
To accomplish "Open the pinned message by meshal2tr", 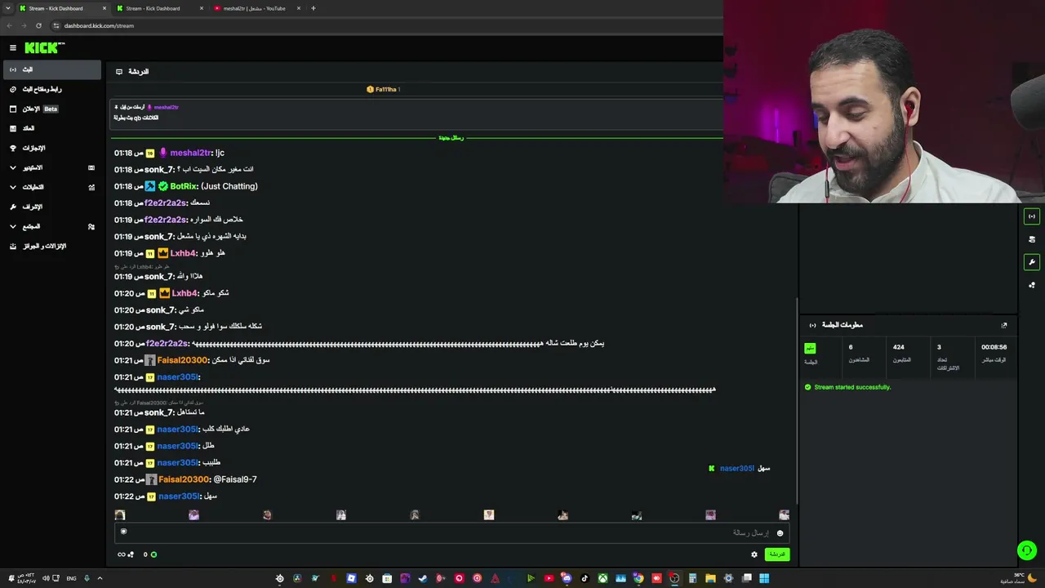I will point(416,113).
